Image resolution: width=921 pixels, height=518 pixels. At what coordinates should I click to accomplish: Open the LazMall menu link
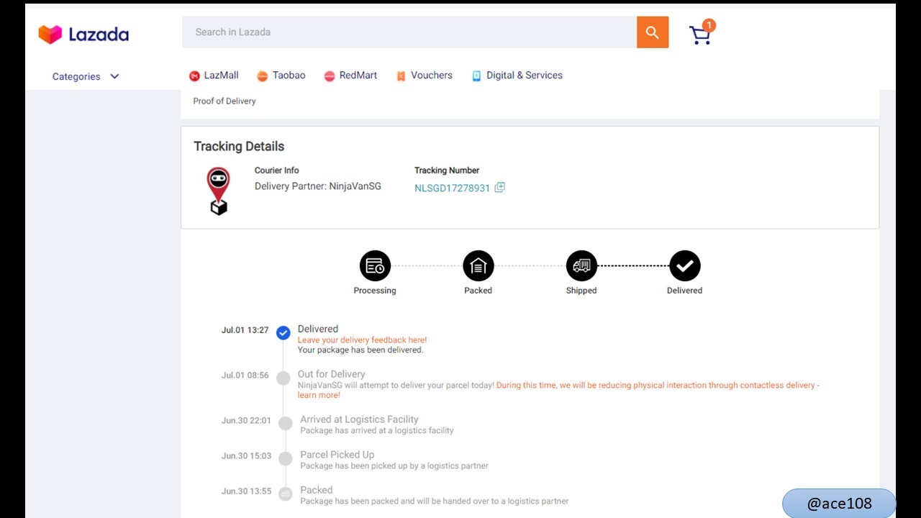[x=222, y=75]
